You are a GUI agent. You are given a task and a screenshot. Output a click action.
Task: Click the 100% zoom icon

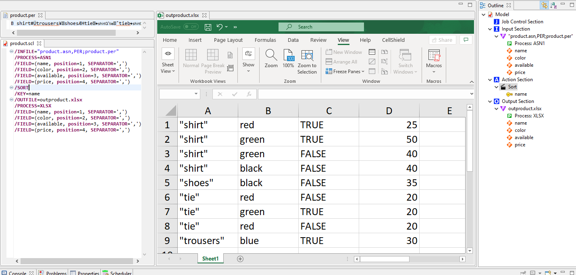click(x=288, y=56)
